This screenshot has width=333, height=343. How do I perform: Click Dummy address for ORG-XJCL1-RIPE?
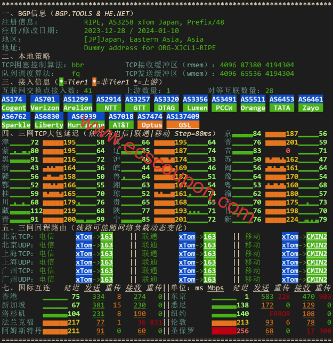150,47
